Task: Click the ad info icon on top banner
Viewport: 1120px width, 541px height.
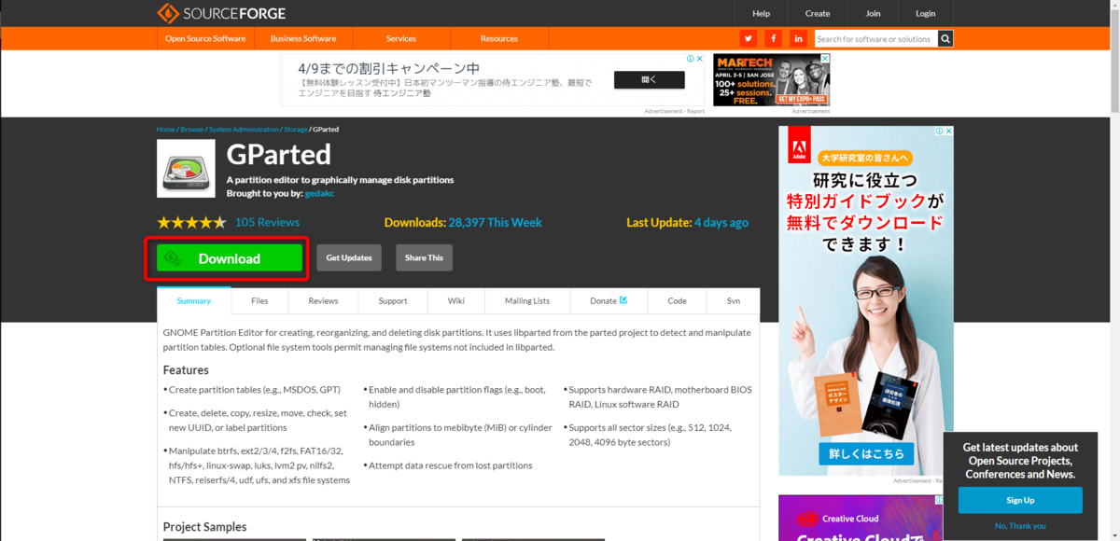Action: (691, 59)
